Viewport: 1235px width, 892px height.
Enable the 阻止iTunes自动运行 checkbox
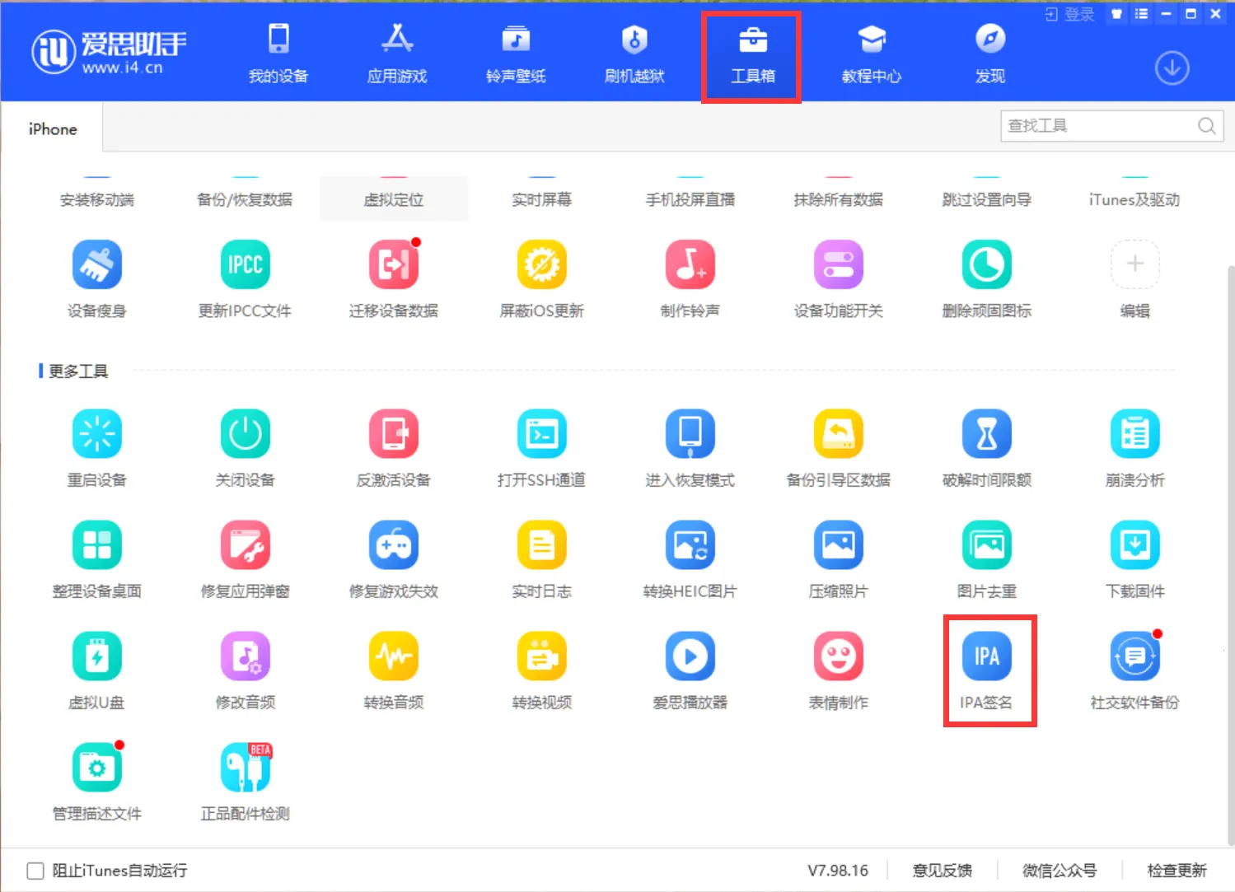[x=35, y=870]
